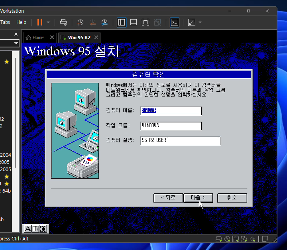This screenshot has height=250, width=287.
Task: Open the Tabs menu
Action: pos(5,22)
